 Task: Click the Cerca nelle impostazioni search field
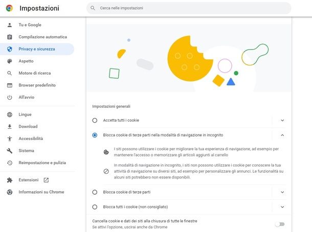coord(189,8)
